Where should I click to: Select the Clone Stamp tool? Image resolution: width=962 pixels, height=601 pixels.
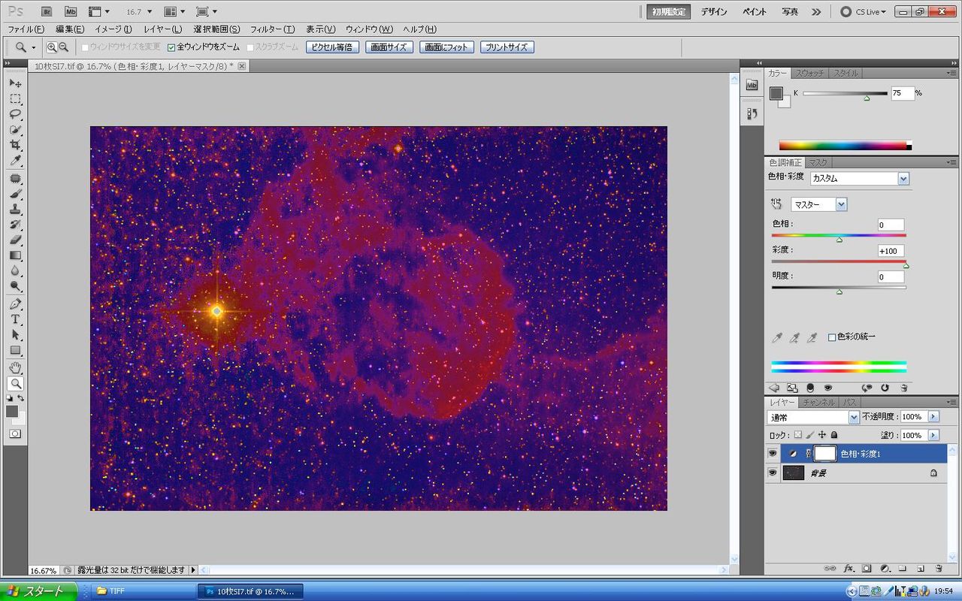point(15,210)
